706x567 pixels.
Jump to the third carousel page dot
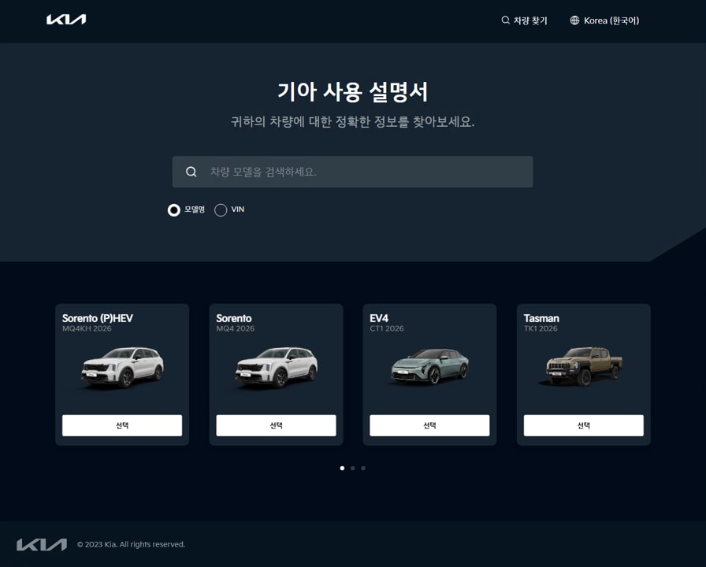(x=363, y=468)
